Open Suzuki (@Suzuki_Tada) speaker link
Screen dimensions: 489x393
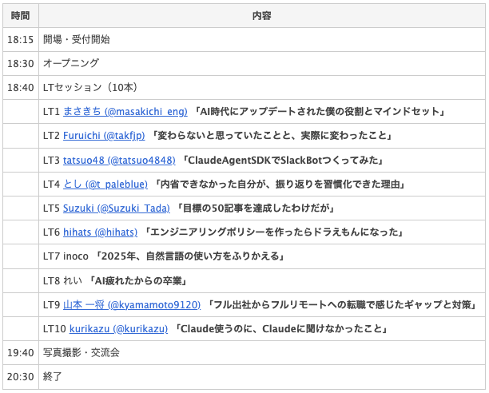[x=117, y=208]
